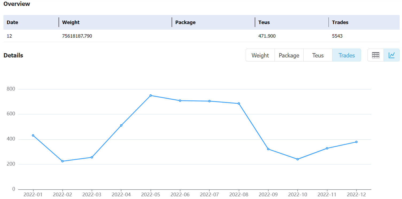Click the Trades value 5543
Image resolution: width=402 pixels, height=199 pixels.
(337, 36)
